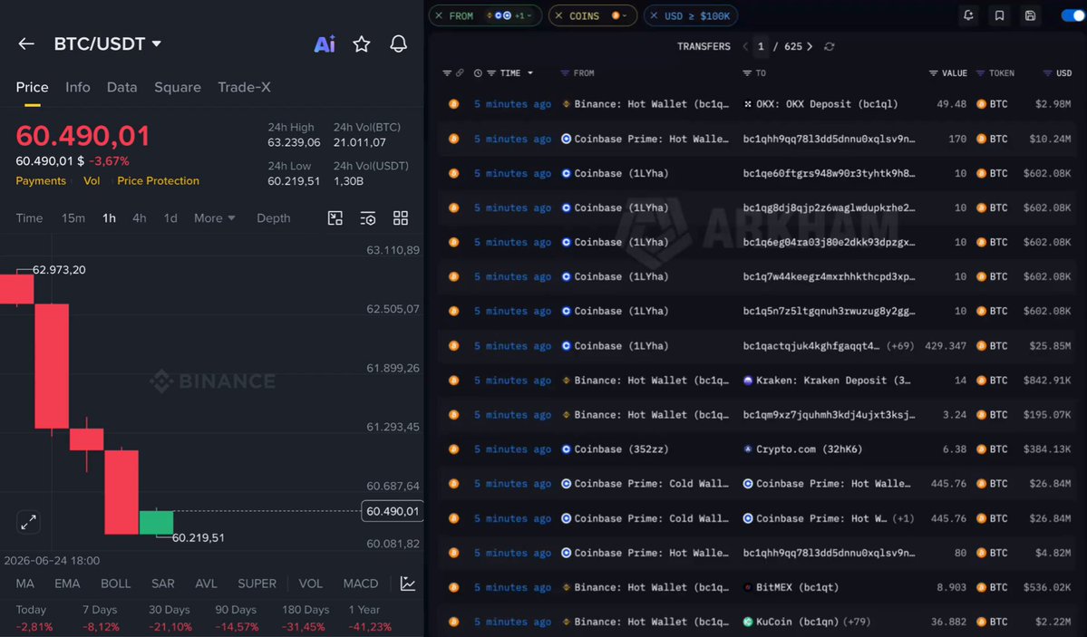Select the 1h chart interval
1087x637 pixels.
[x=109, y=218]
